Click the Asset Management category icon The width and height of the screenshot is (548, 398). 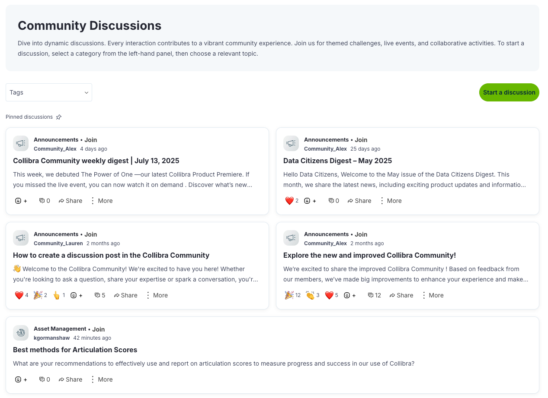pyautogui.click(x=21, y=333)
